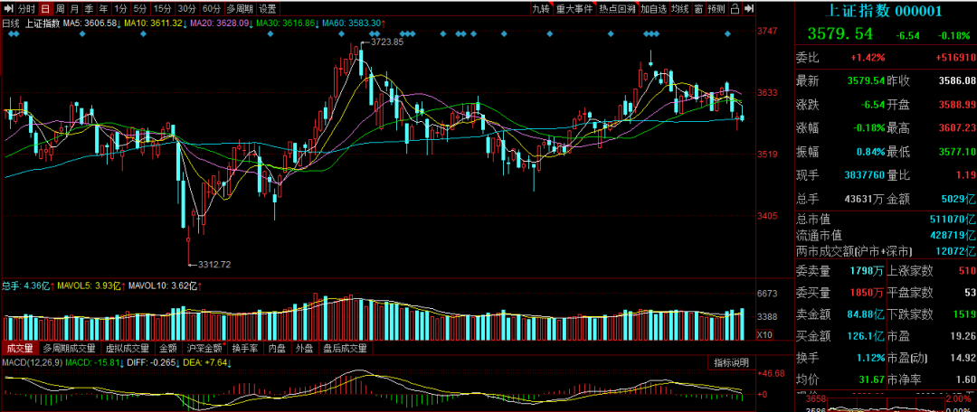Click the 换手 1.12% value
The height and width of the screenshot is (412, 977).
coord(870,357)
